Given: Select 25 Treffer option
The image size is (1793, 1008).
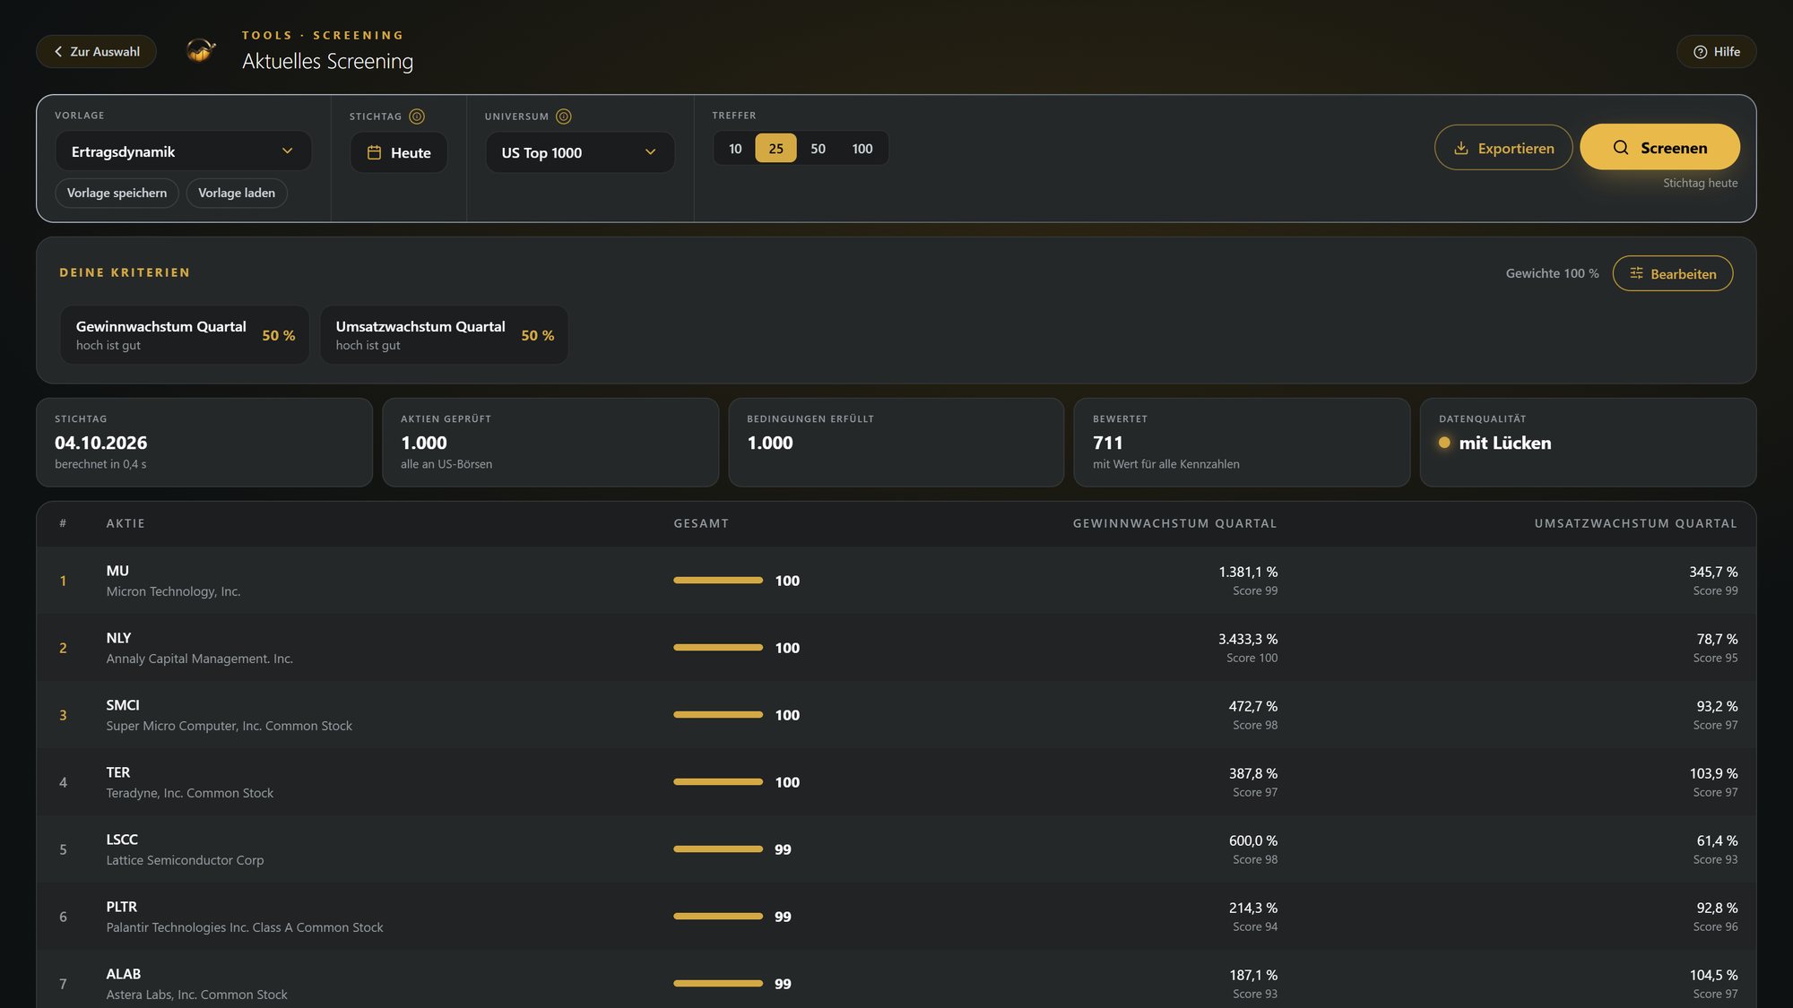Looking at the screenshot, I should point(775,149).
